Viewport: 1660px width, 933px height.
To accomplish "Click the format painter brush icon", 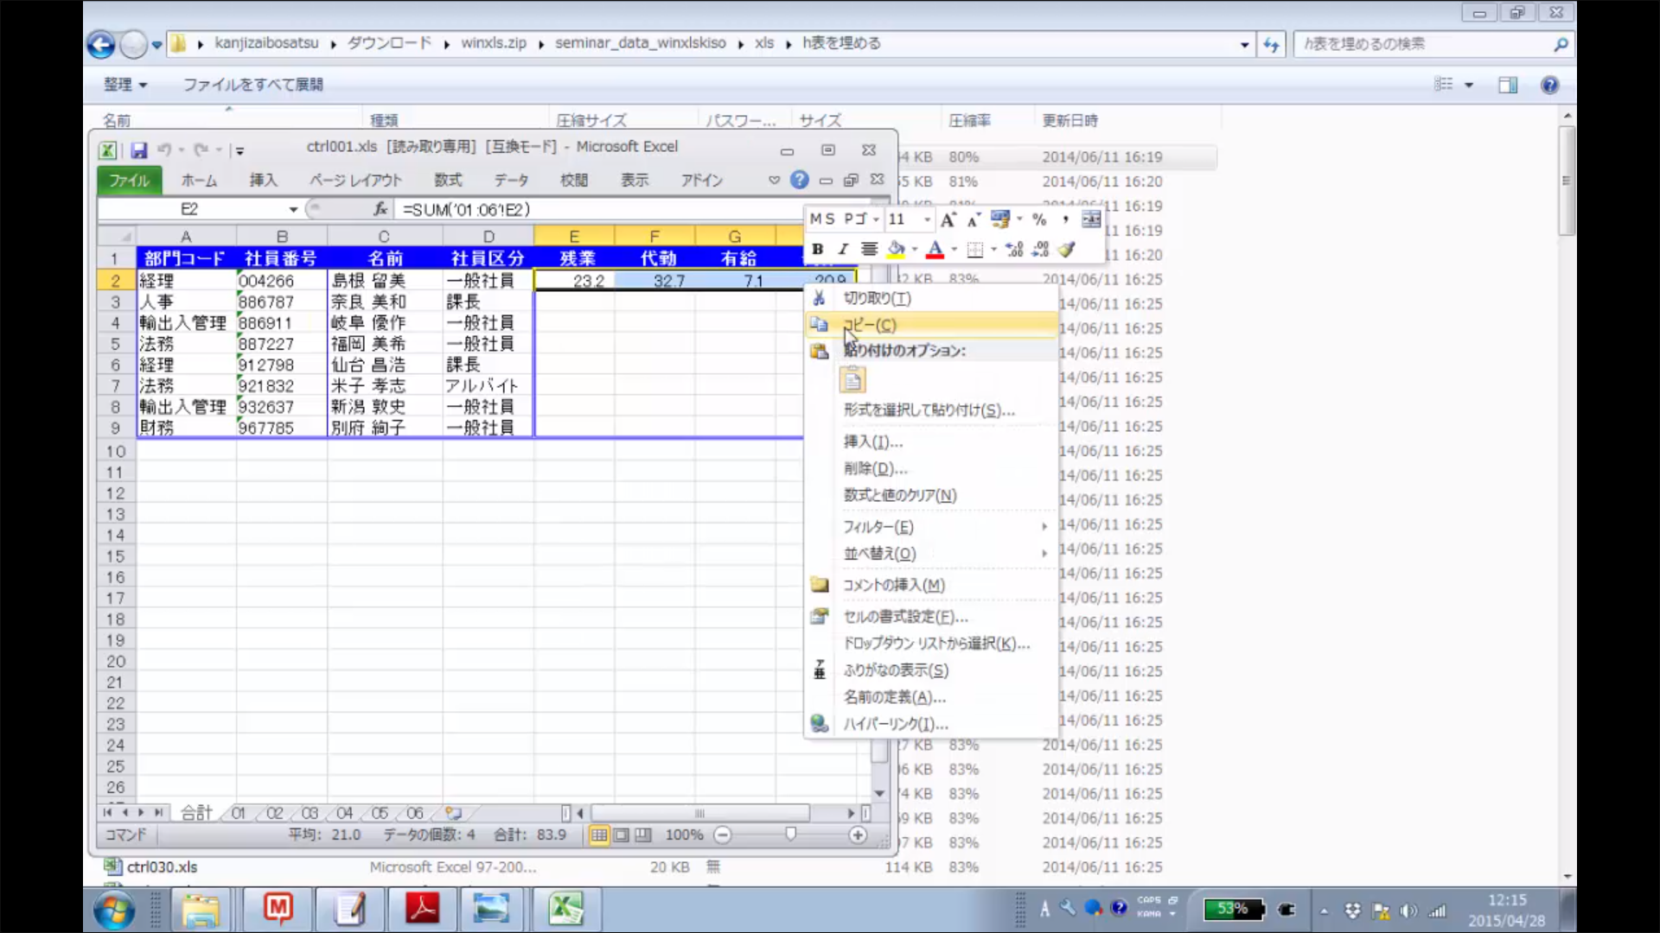I will pyautogui.click(x=1067, y=250).
